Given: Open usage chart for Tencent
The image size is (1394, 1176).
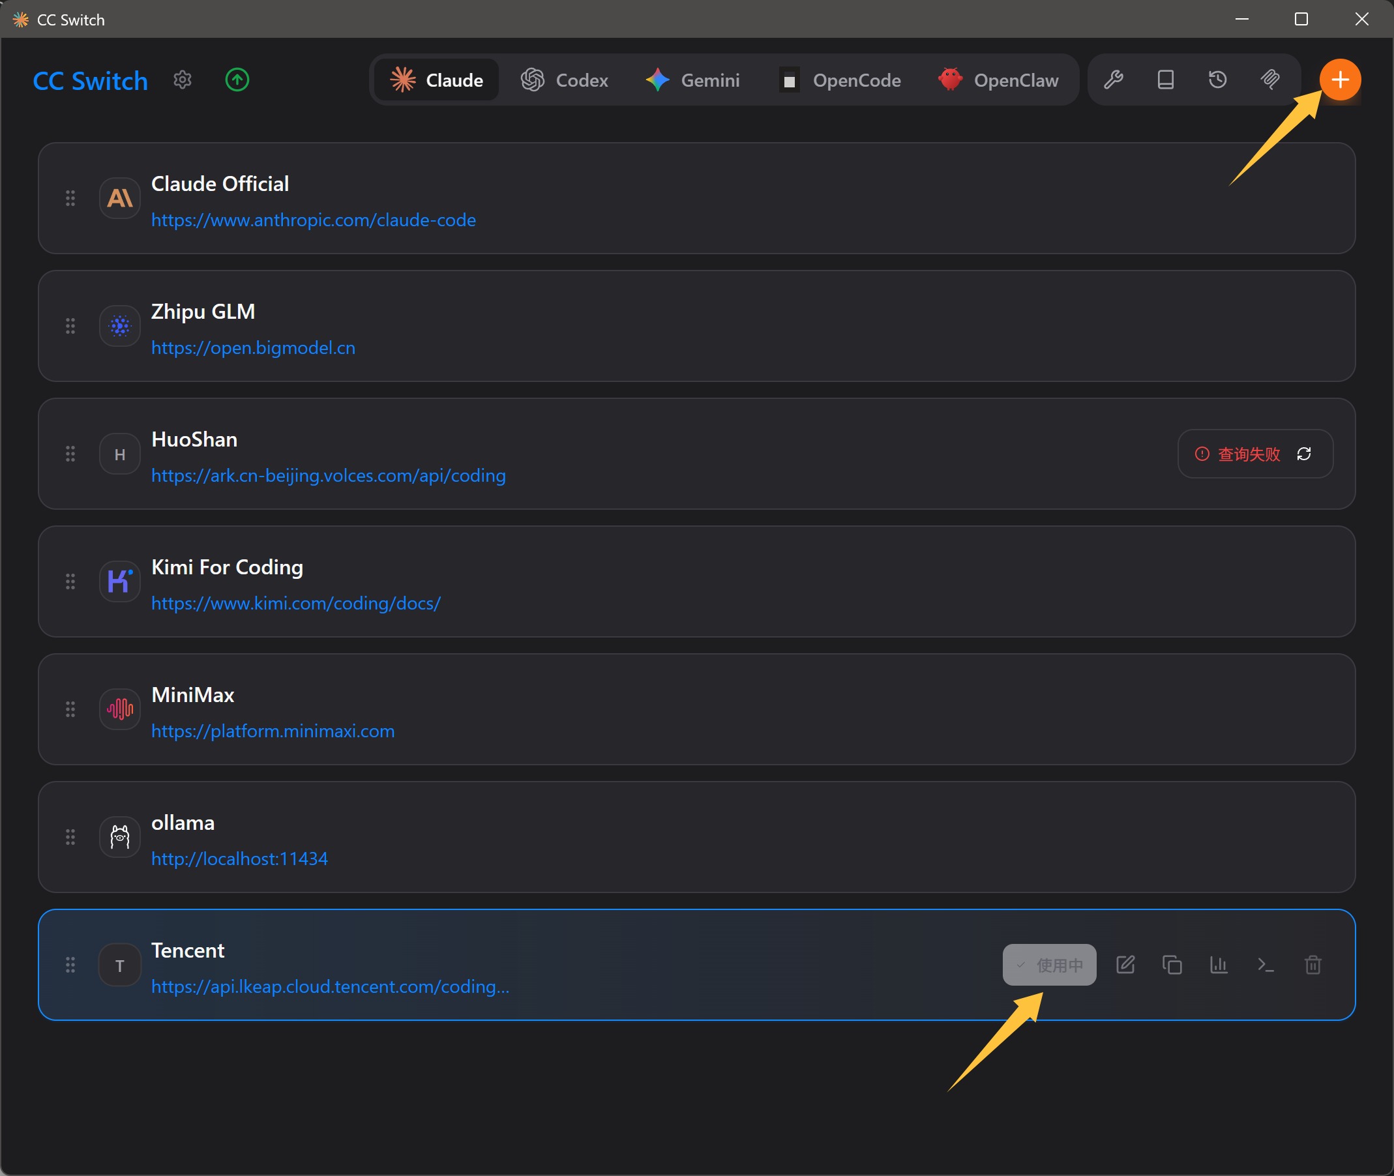Looking at the screenshot, I should pyautogui.click(x=1219, y=965).
